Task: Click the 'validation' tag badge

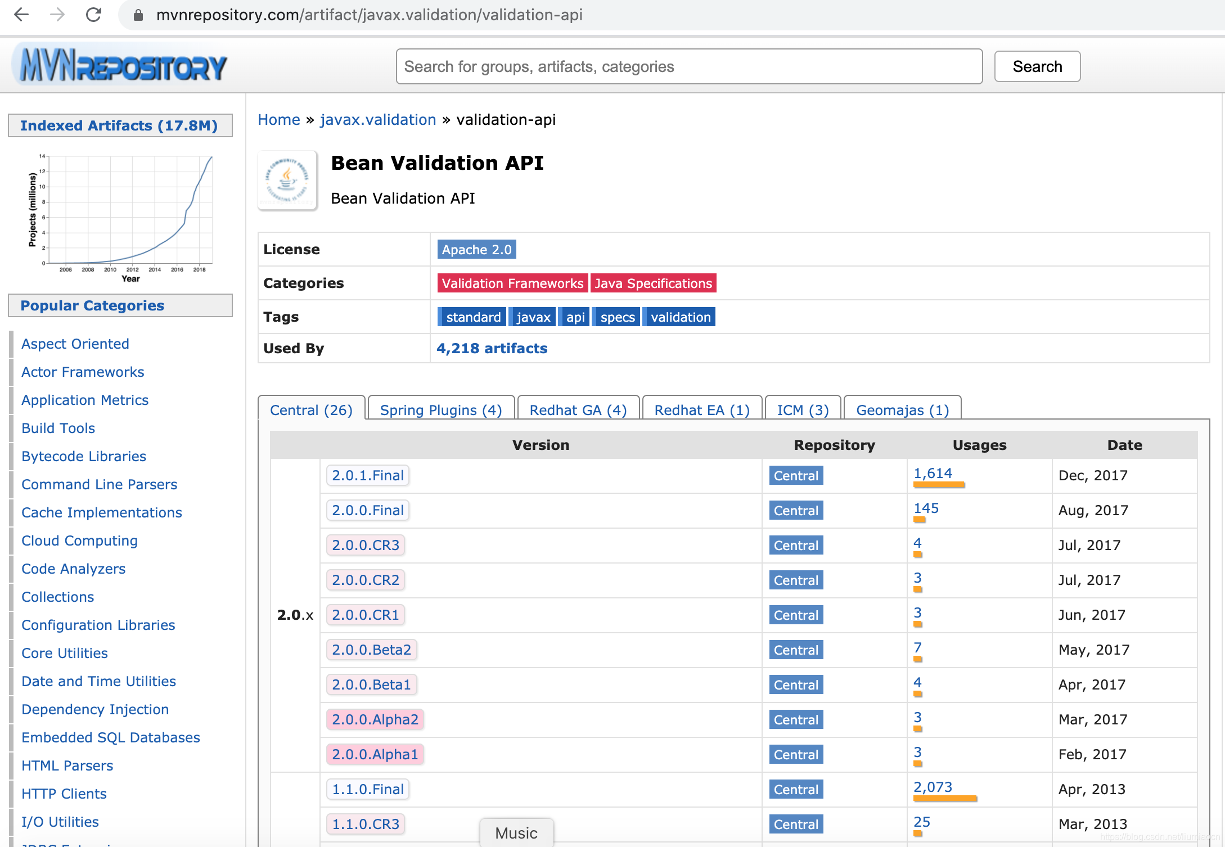Action: [x=681, y=317]
